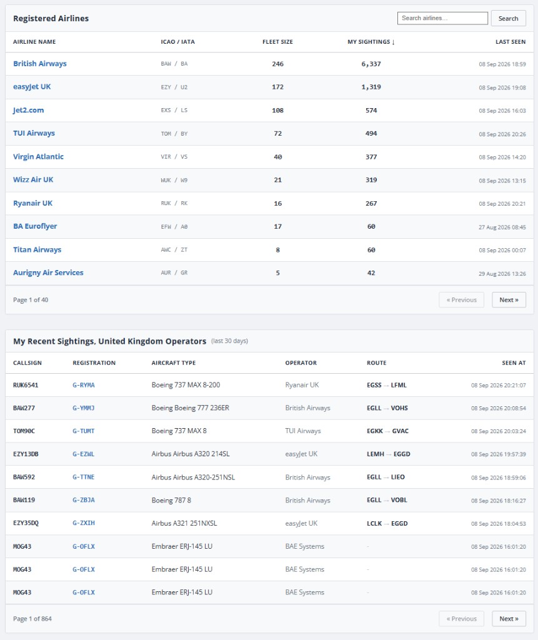The width and height of the screenshot is (538, 640).
Task: Click the EGSS to LFML route
Action: click(x=387, y=385)
